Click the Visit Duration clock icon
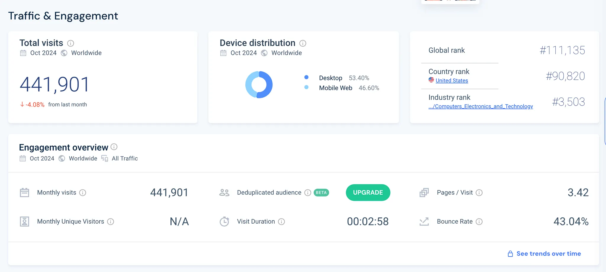Viewport: 606px width, 272px height. pos(224,222)
